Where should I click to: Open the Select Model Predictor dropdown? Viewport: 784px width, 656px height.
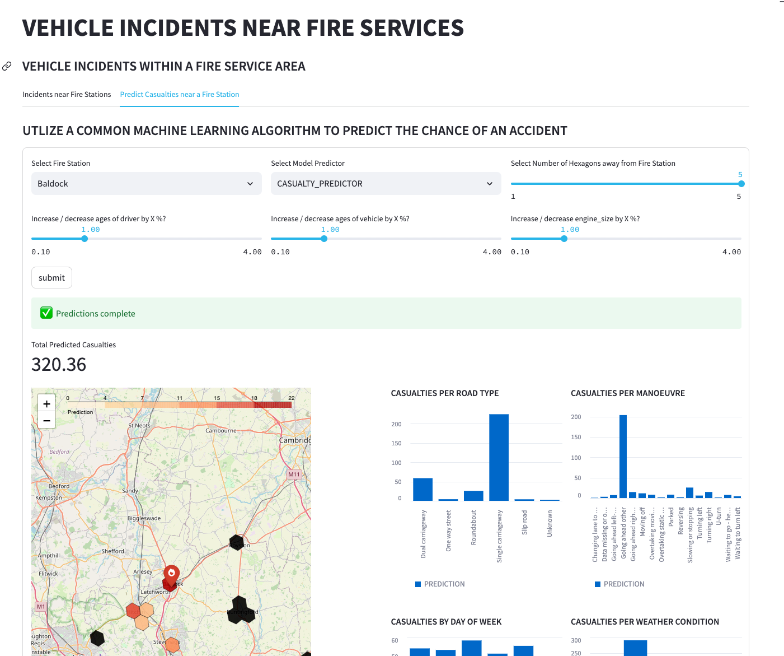386,184
